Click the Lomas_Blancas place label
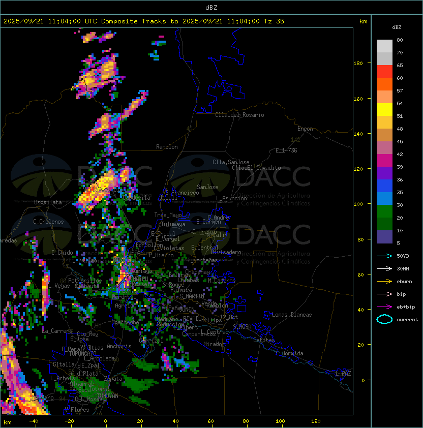423x428 pixels. pyautogui.click(x=292, y=315)
